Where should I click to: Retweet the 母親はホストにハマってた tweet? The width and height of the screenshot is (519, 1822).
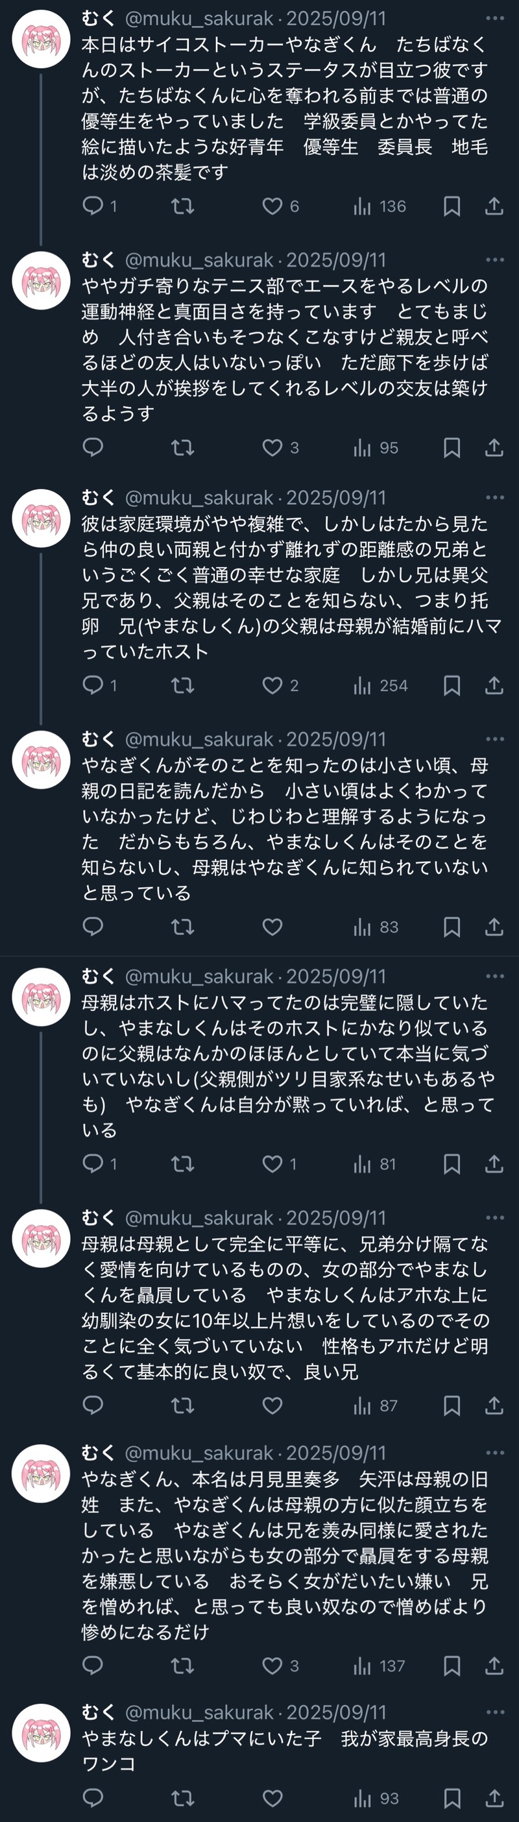[182, 1163]
